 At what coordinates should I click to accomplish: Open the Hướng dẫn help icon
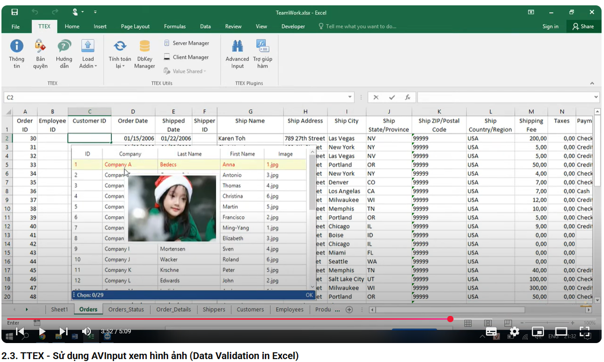[x=64, y=53]
